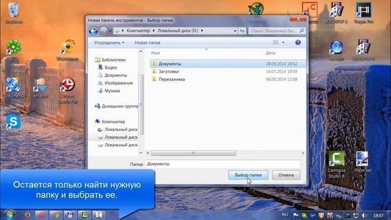
Task: Select the globe with airplane desktop icon
Action: tap(256, 9)
